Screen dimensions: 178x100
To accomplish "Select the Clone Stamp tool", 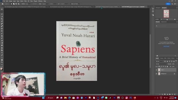I will pos(2,36).
